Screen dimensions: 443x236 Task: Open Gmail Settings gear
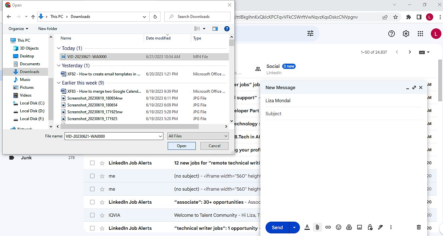point(406,34)
